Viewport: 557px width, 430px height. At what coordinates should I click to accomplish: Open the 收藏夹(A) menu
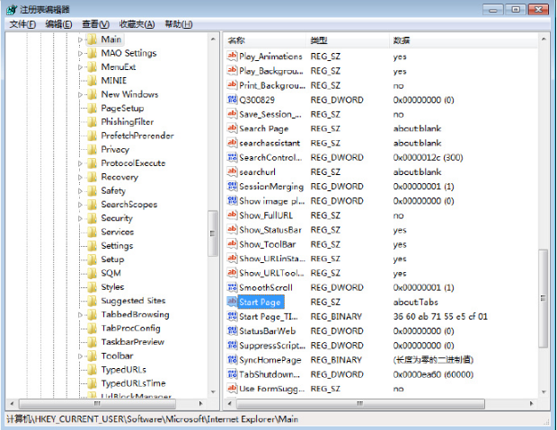point(137,24)
